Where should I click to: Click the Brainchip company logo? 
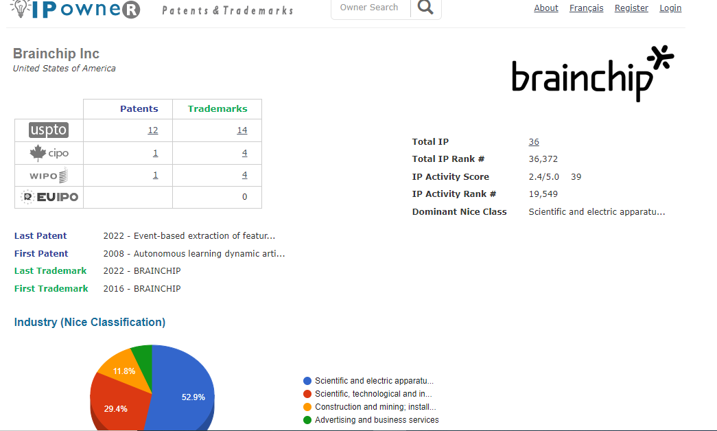click(x=593, y=73)
